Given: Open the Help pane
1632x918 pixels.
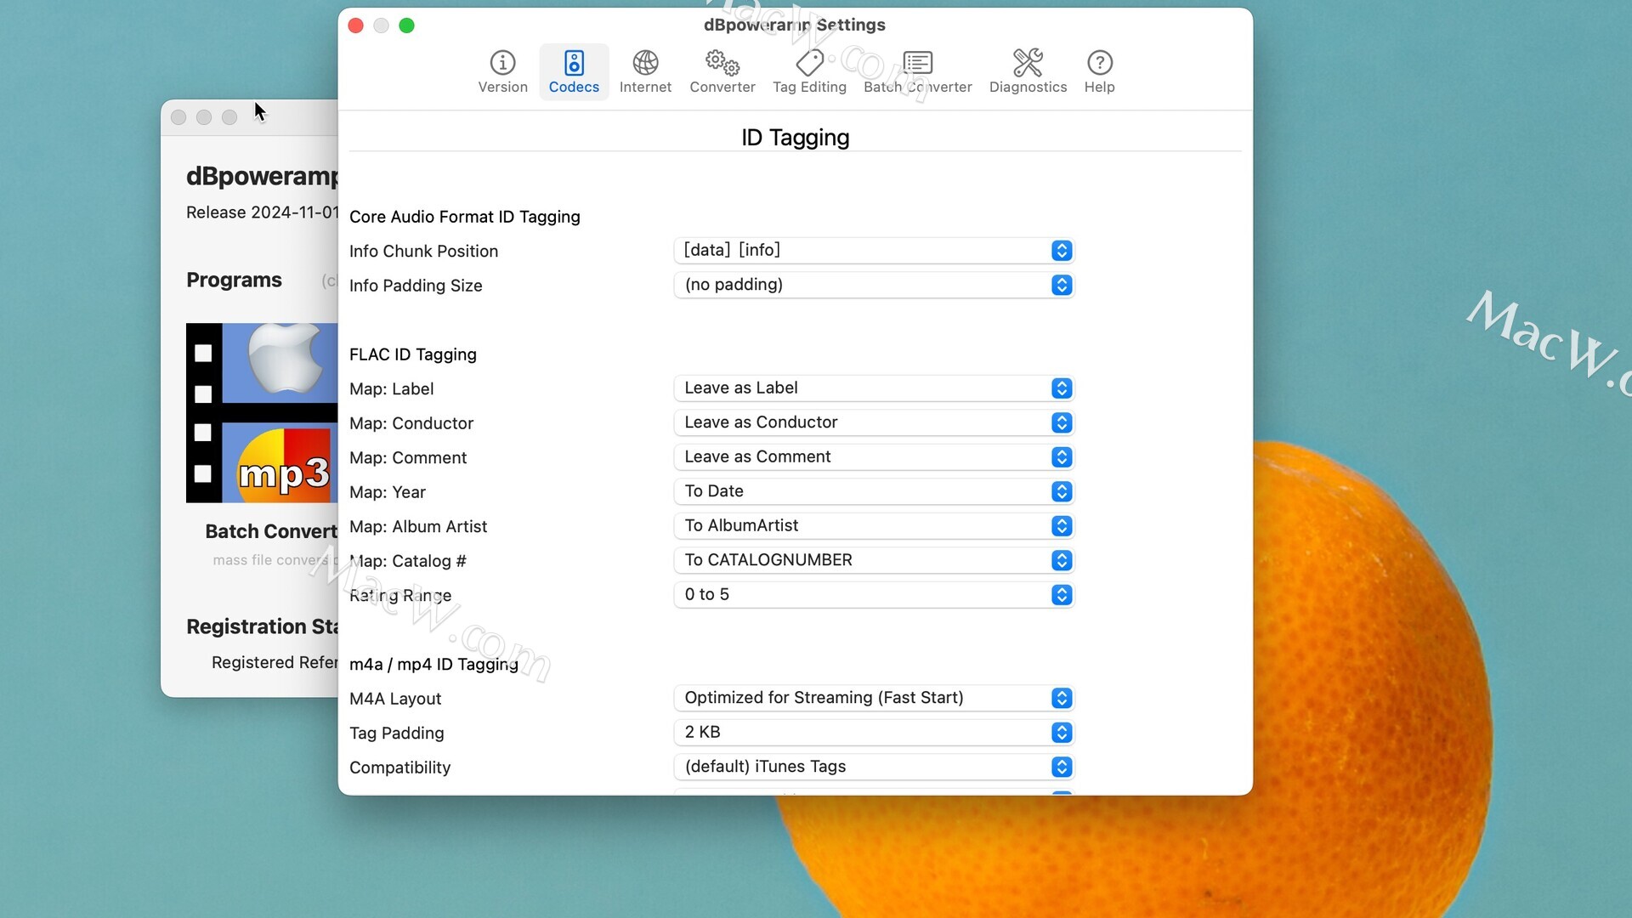Looking at the screenshot, I should coord(1099,71).
